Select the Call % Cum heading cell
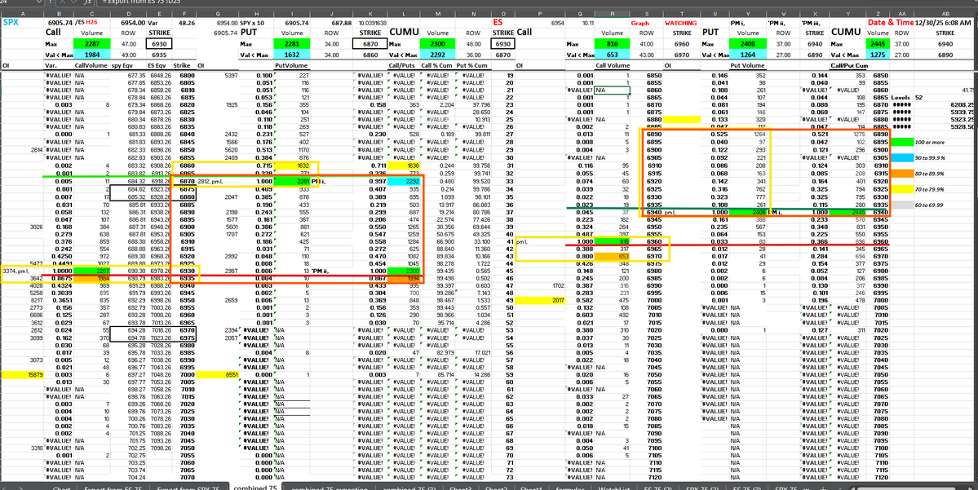 pos(437,65)
